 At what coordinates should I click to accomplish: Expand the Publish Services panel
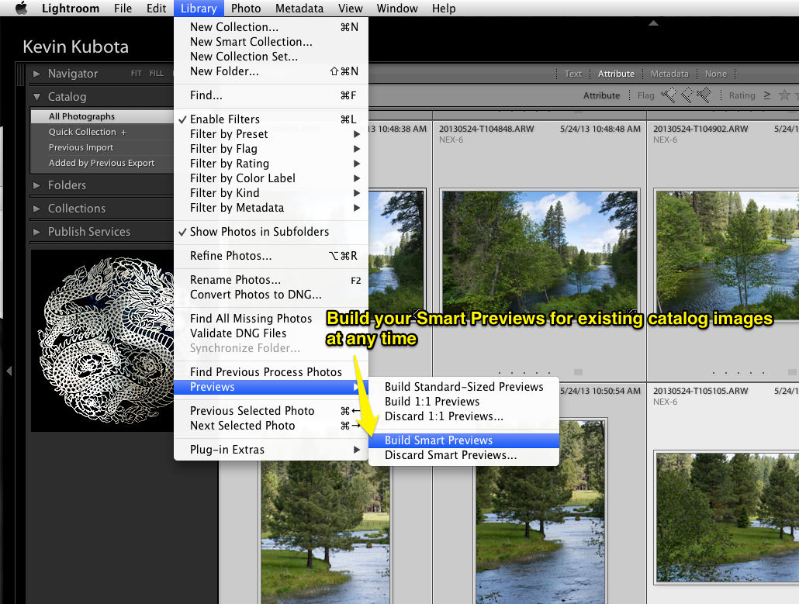pyautogui.click(x=36, y=232)
